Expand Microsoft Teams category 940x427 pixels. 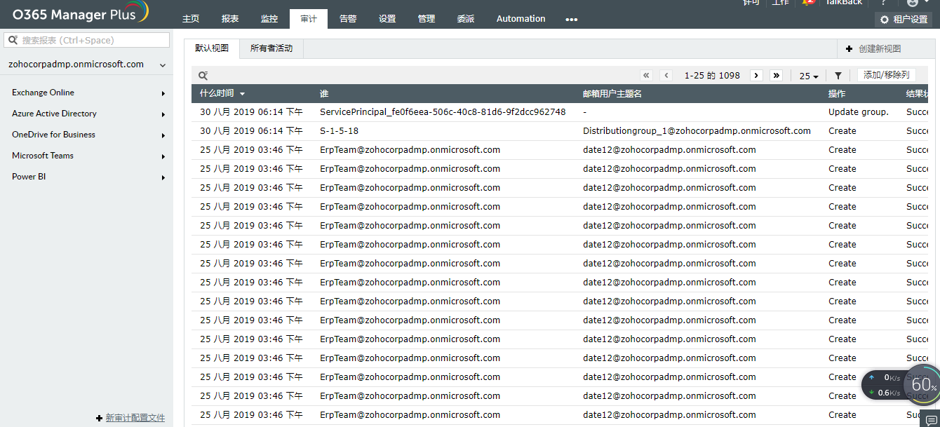pyautogui.click(x=86, y=156)
